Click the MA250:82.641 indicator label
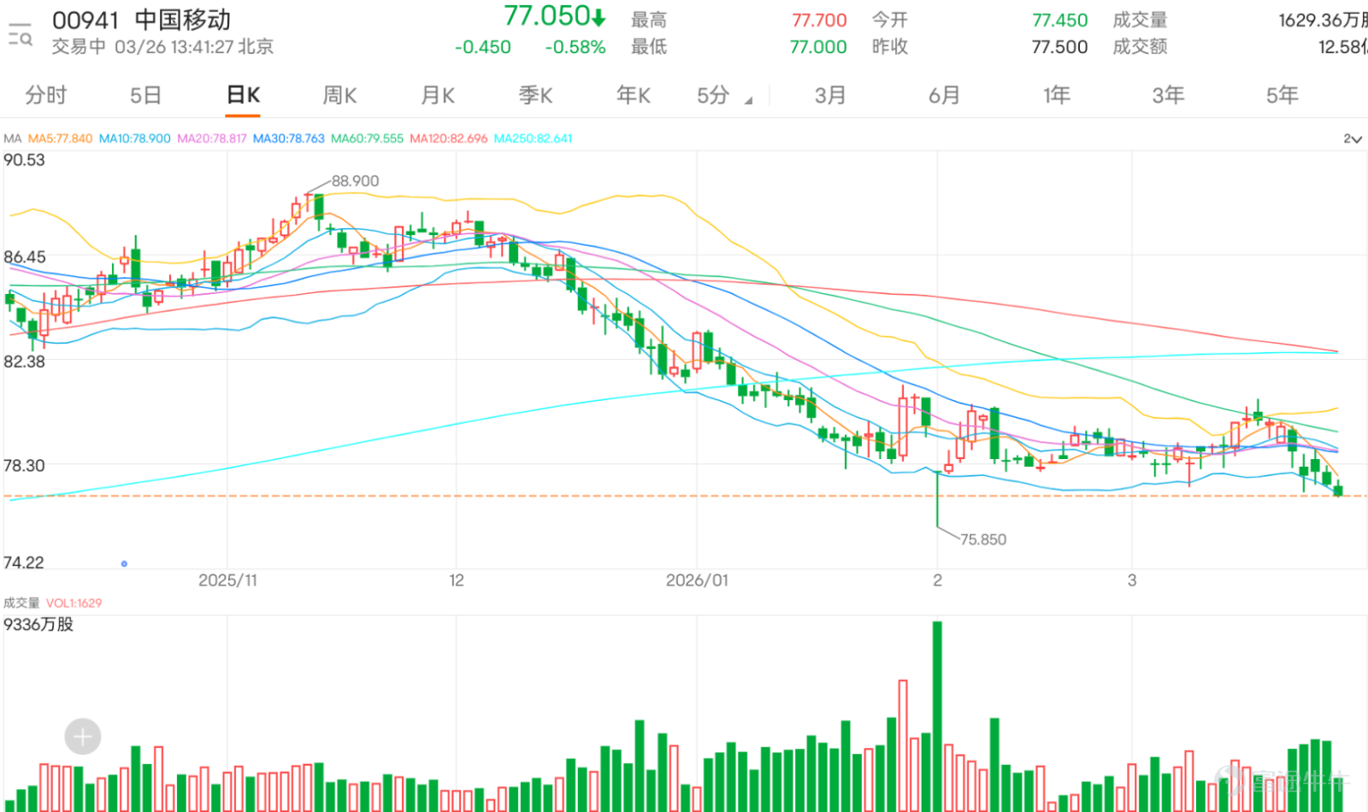Image resolution: width=1368 pixels, height=812 pixels. [x=533, y=138]
